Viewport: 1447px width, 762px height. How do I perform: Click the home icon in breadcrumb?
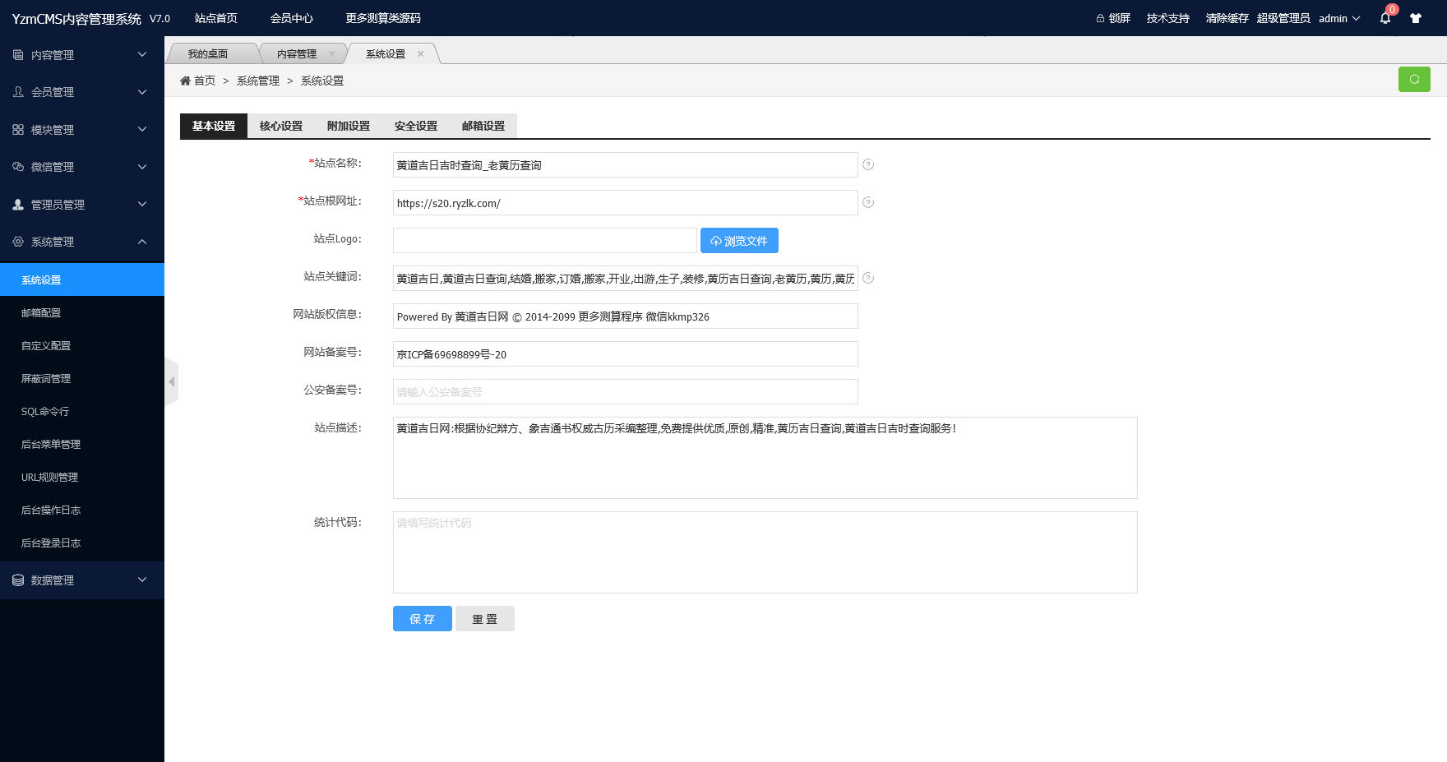(185, 81)
